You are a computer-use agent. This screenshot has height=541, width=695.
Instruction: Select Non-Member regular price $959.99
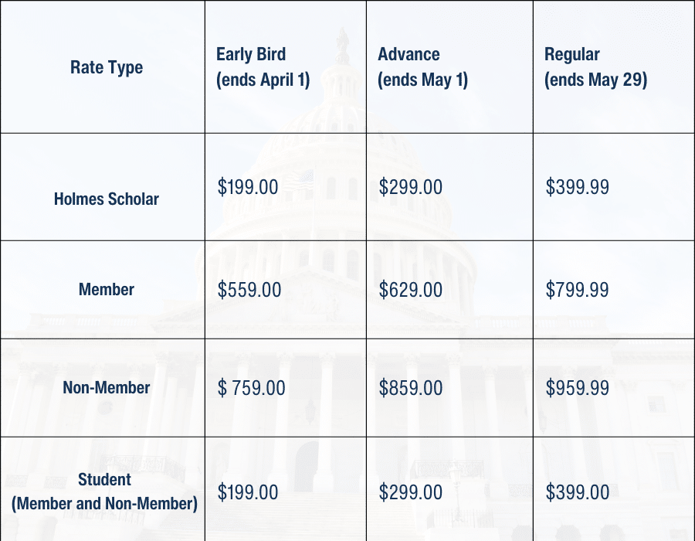pos(577,387)
